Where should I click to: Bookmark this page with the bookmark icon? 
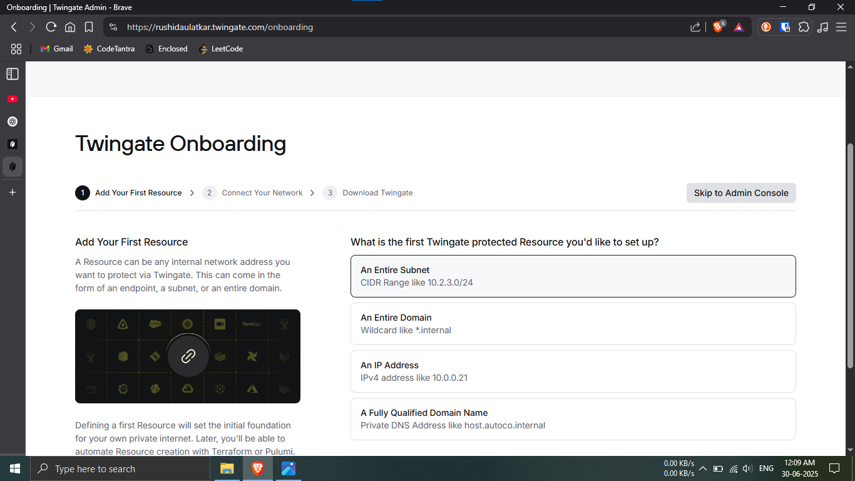point(89,27)
